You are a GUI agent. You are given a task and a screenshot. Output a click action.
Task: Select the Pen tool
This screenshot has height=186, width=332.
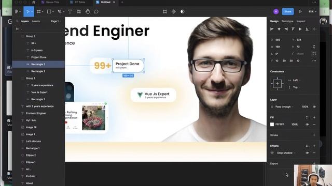pos(60,11)
